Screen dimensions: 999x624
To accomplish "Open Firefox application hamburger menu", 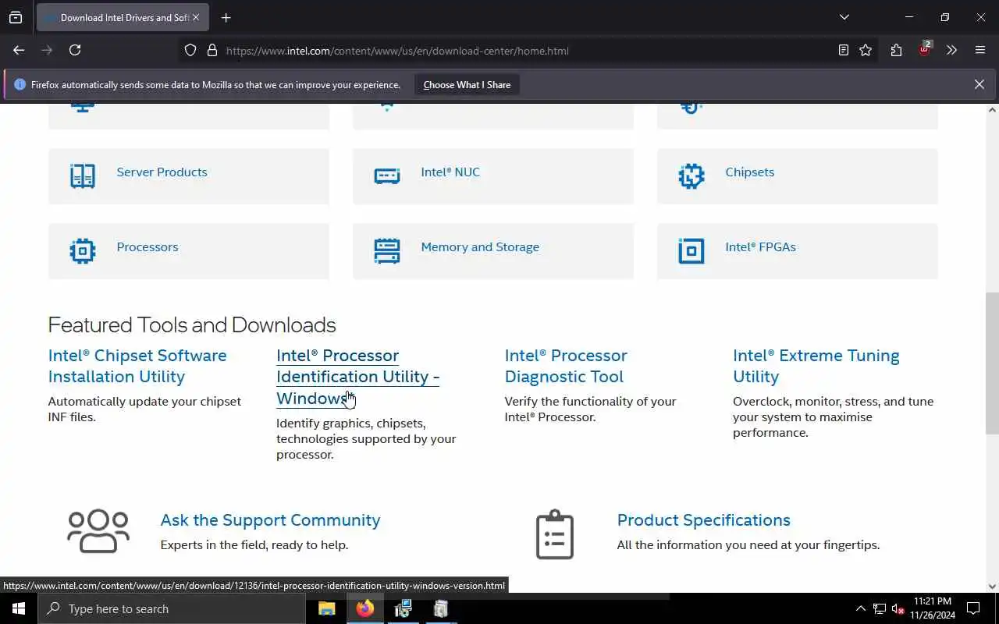I will (980, 51).
